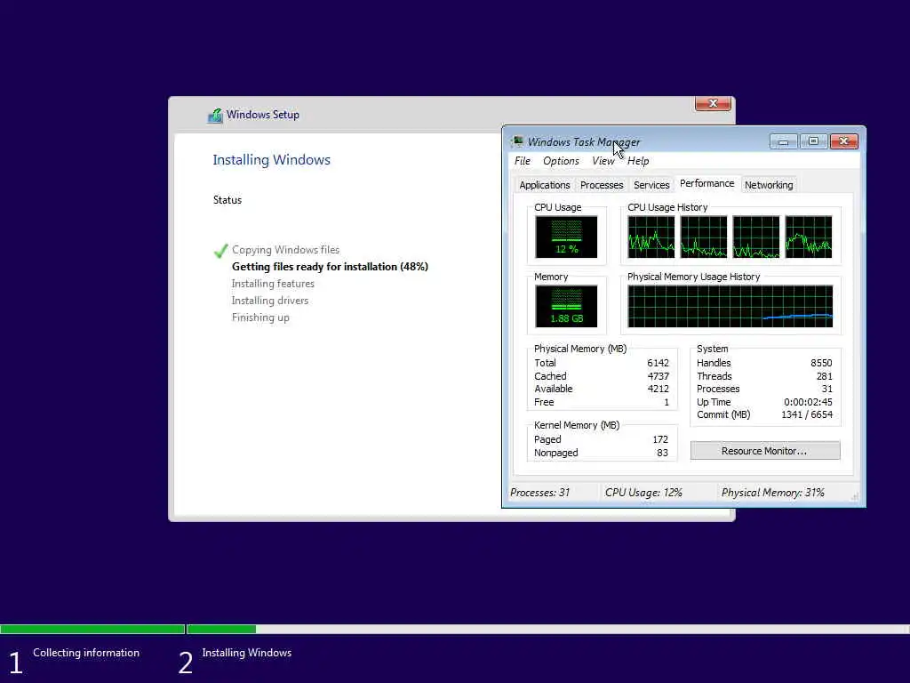Image resolution: width=910 pixels, height=683 pixels.
Task: Minimize the Windows Task Manager window
Action: (x=783, y=141)
